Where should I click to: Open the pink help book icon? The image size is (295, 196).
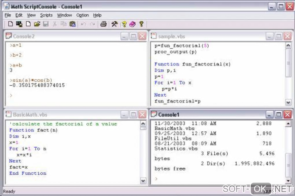[132, 24]
